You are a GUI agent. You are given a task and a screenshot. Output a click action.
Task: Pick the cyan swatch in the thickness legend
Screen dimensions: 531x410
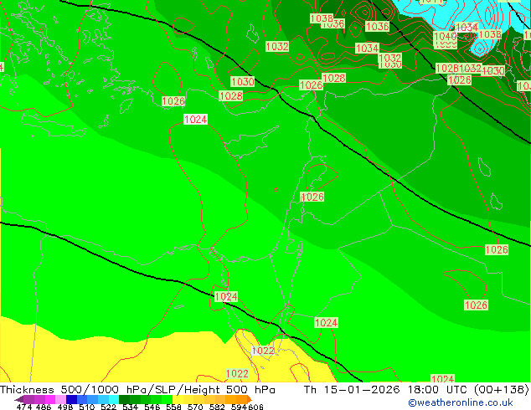click(114, 399)
